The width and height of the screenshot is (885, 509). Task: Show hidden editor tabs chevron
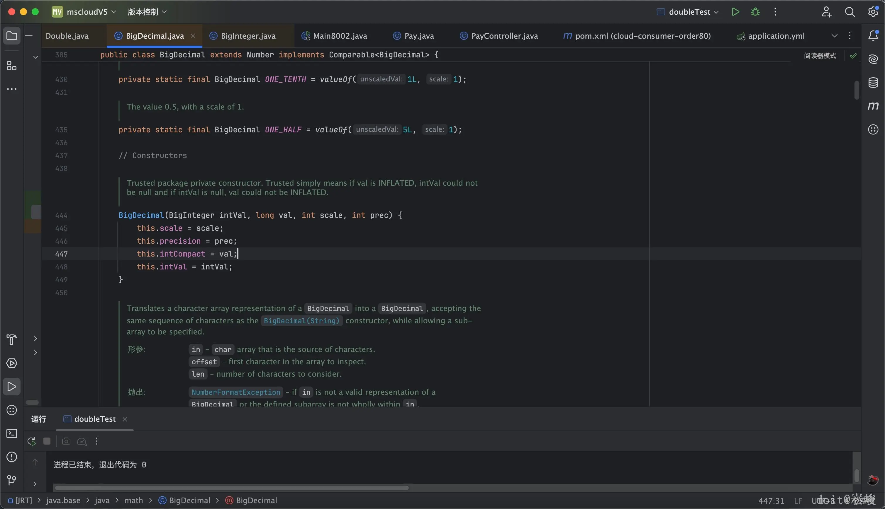(x=834, y=36)
